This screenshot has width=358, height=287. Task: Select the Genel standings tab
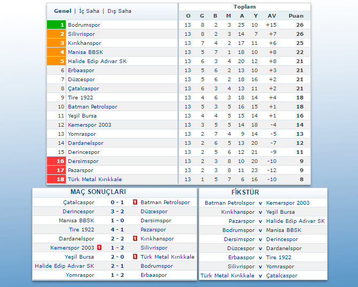coord(63,11)
